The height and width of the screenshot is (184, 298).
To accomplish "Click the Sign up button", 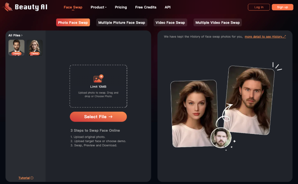I will coord(282,7).
